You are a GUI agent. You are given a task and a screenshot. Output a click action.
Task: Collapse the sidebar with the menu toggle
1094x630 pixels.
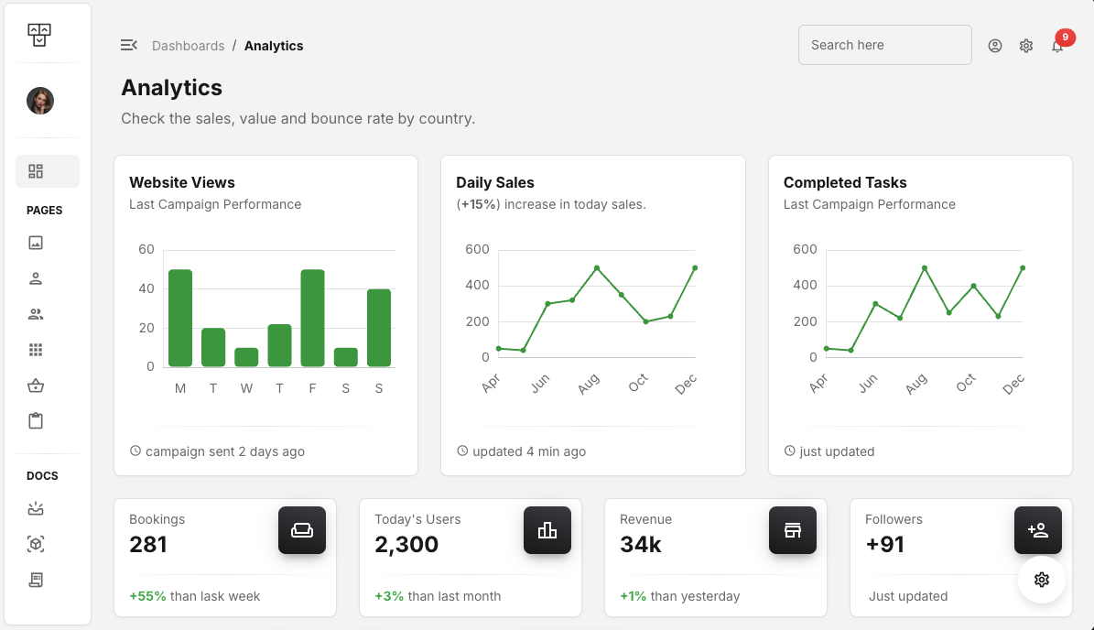pyautogui.click(x=129, y=46)
